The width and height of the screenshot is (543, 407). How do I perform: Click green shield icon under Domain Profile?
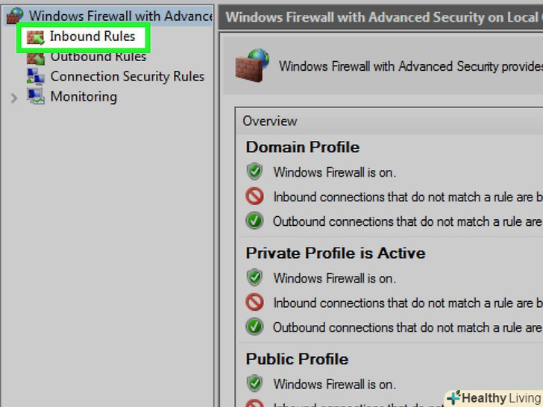click(x=255, y=172)
